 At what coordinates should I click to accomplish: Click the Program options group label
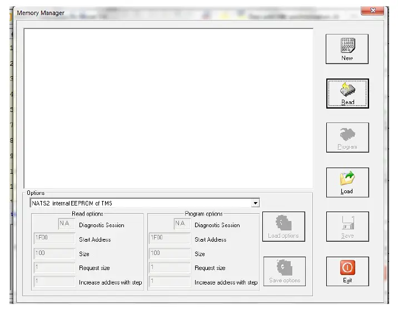point(203,214)
